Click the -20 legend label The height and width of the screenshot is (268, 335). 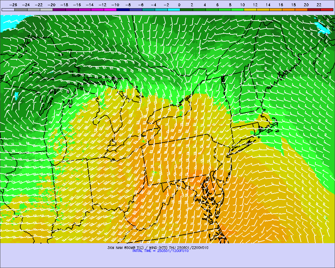(x=51, y=5)
